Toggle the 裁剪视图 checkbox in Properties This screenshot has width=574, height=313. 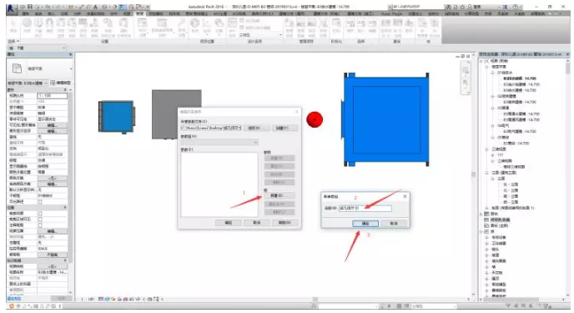(x=40, y=214)
